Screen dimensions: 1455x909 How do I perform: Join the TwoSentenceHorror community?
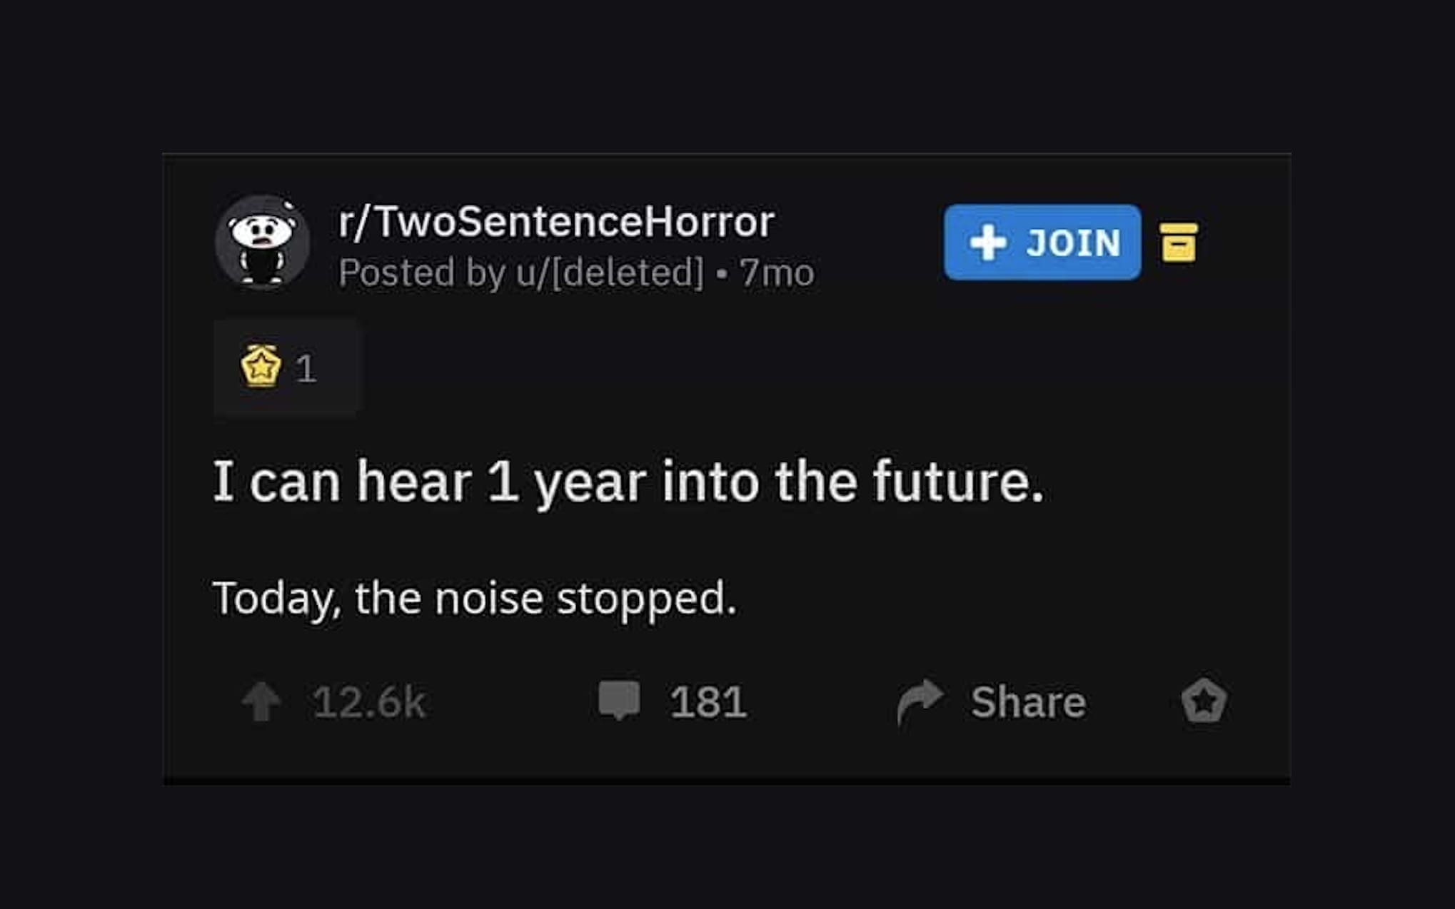[1042, 243]
